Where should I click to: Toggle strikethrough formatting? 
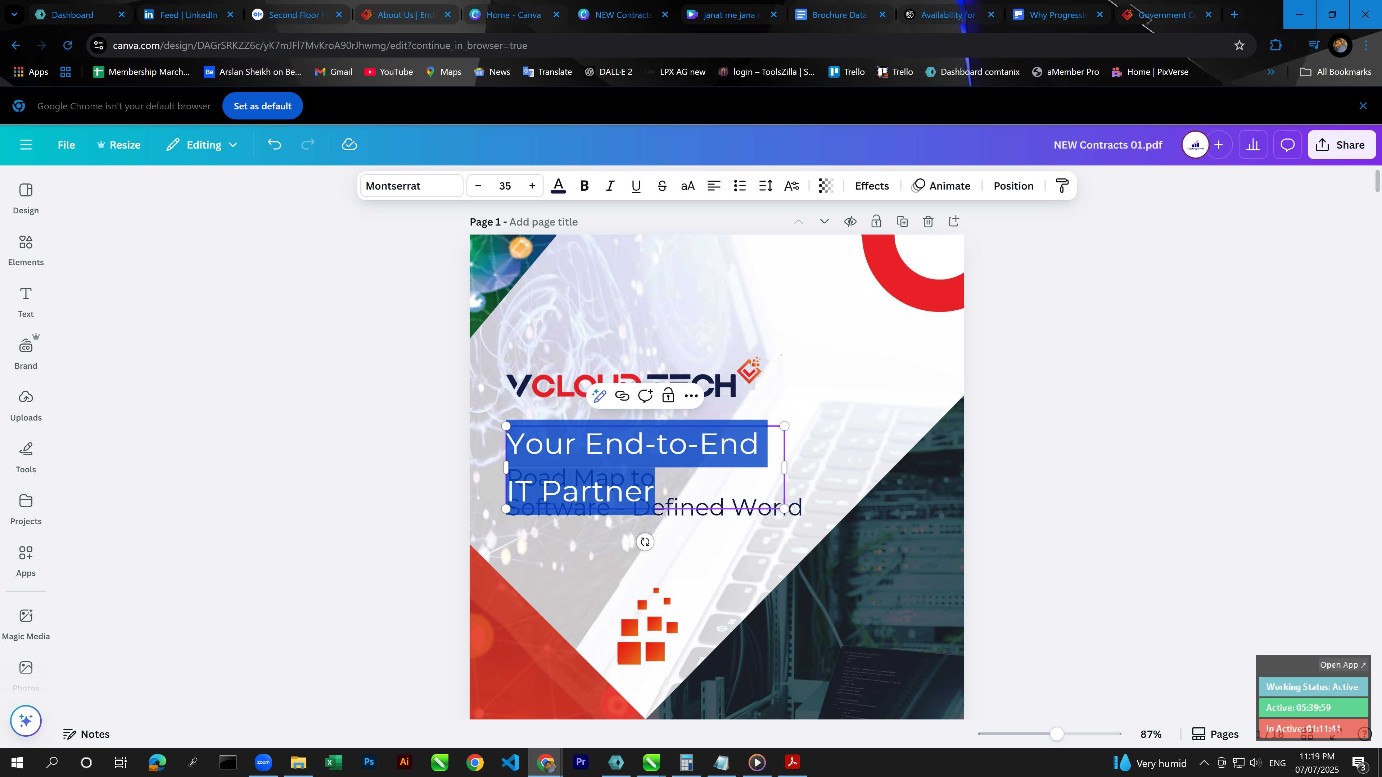662,186
